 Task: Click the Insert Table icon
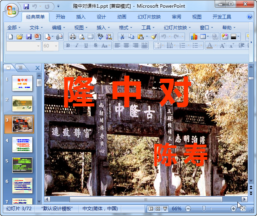[203, 37]
